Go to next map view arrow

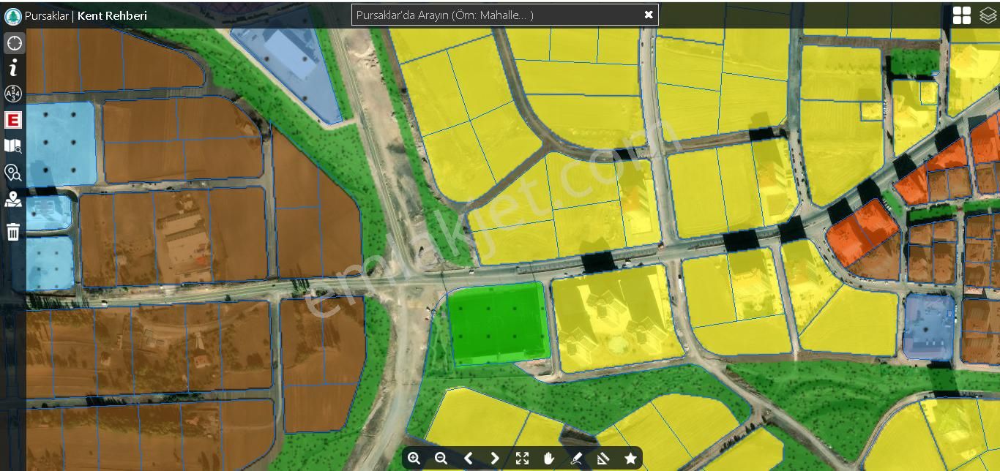click(x=495, y=459)
